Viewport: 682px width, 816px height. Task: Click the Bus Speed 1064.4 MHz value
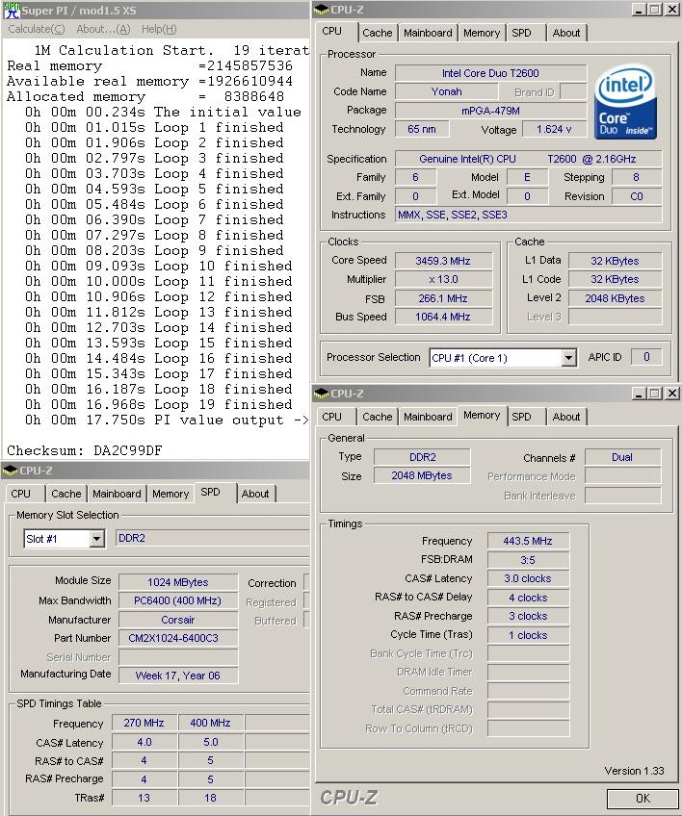[x=443, y=317]
